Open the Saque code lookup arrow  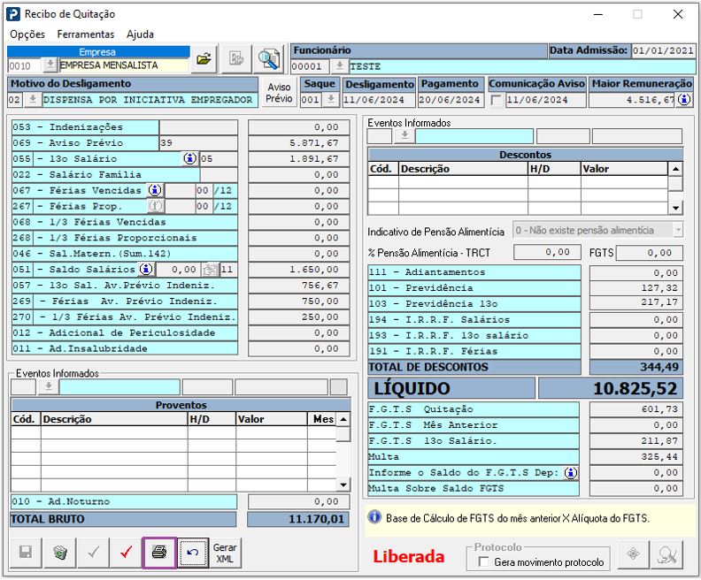[x=331, y=99]
